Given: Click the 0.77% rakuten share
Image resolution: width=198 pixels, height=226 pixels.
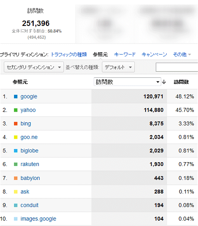Looking at the screenshot, I should [x=186, y=164].
